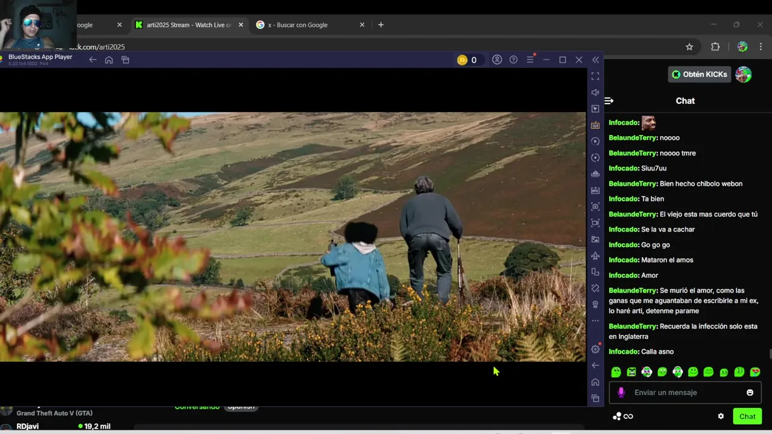
Task: Click chat message "Mataron el amos"
Action: [667, 260]
